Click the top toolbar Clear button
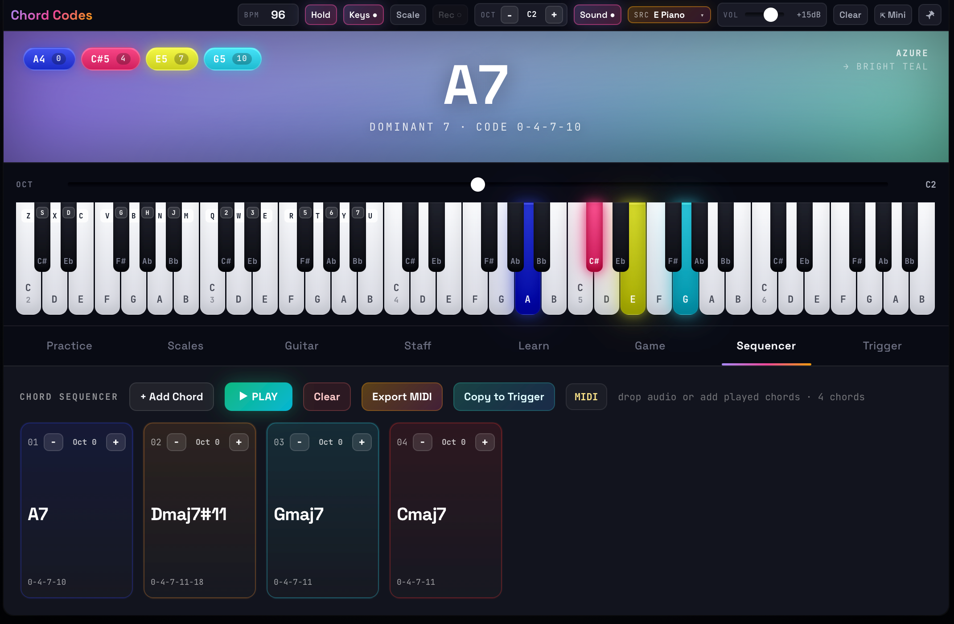 [850, 15]
